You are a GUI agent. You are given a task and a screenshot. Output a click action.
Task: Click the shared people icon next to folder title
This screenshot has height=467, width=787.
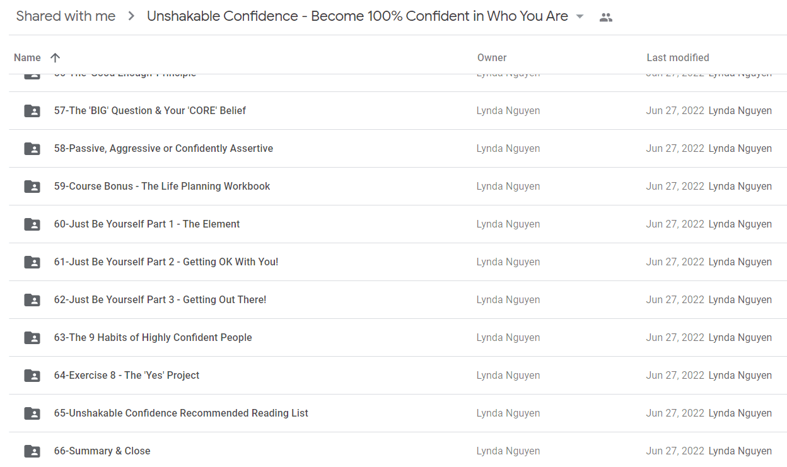pyautogui.click(x=606, y=17)
